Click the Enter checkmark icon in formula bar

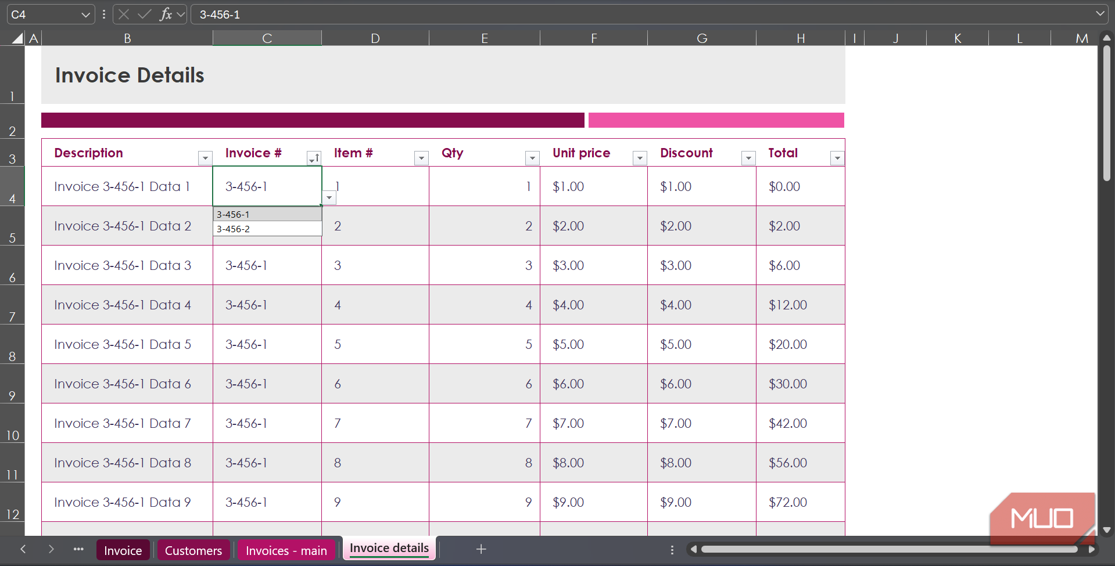click(145, 15)
